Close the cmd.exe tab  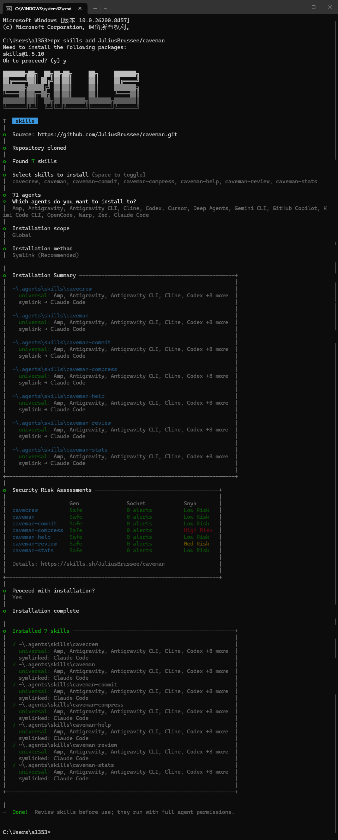(x=80, y=8)
